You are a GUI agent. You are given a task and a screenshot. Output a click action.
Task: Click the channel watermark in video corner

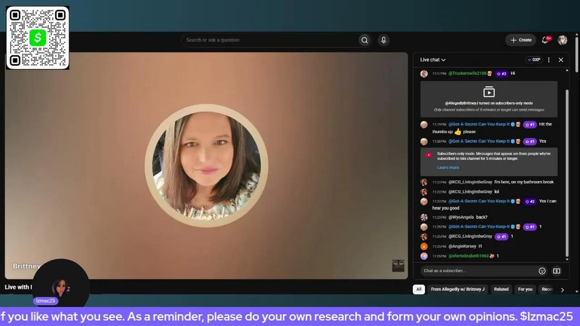point(398,266)
